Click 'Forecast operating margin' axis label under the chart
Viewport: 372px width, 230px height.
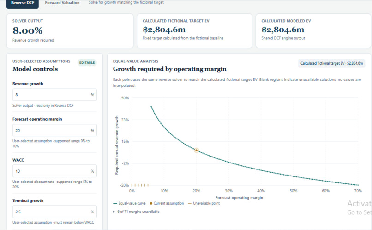pos(239,198)
